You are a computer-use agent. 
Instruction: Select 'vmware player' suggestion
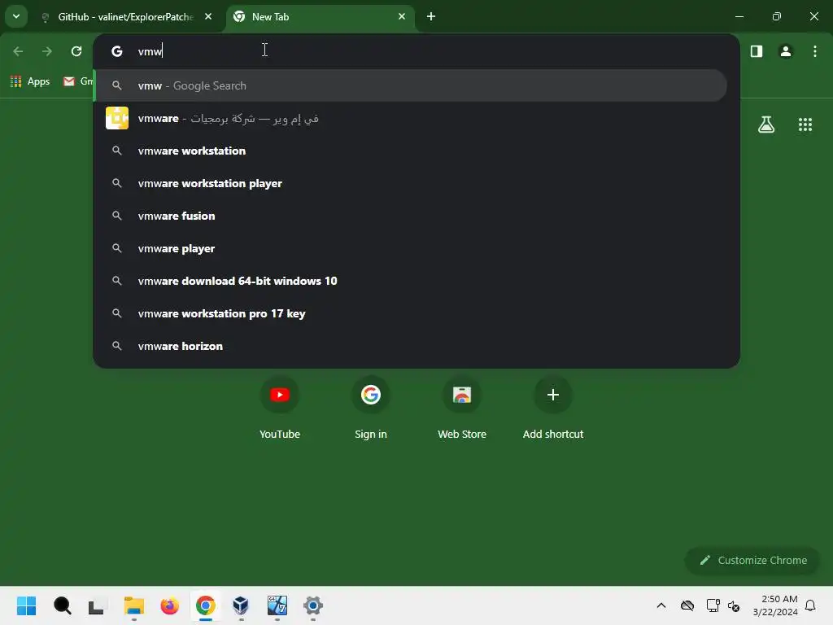(416, 248)
